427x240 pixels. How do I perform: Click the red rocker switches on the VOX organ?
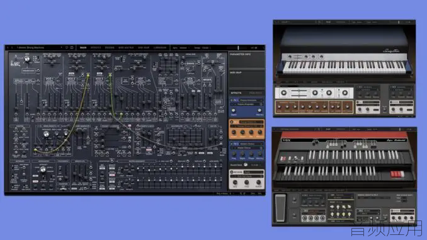396,174
